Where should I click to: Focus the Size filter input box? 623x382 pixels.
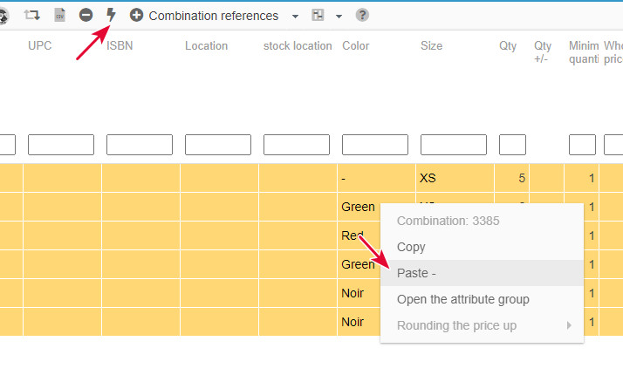(x=453, y=145)
